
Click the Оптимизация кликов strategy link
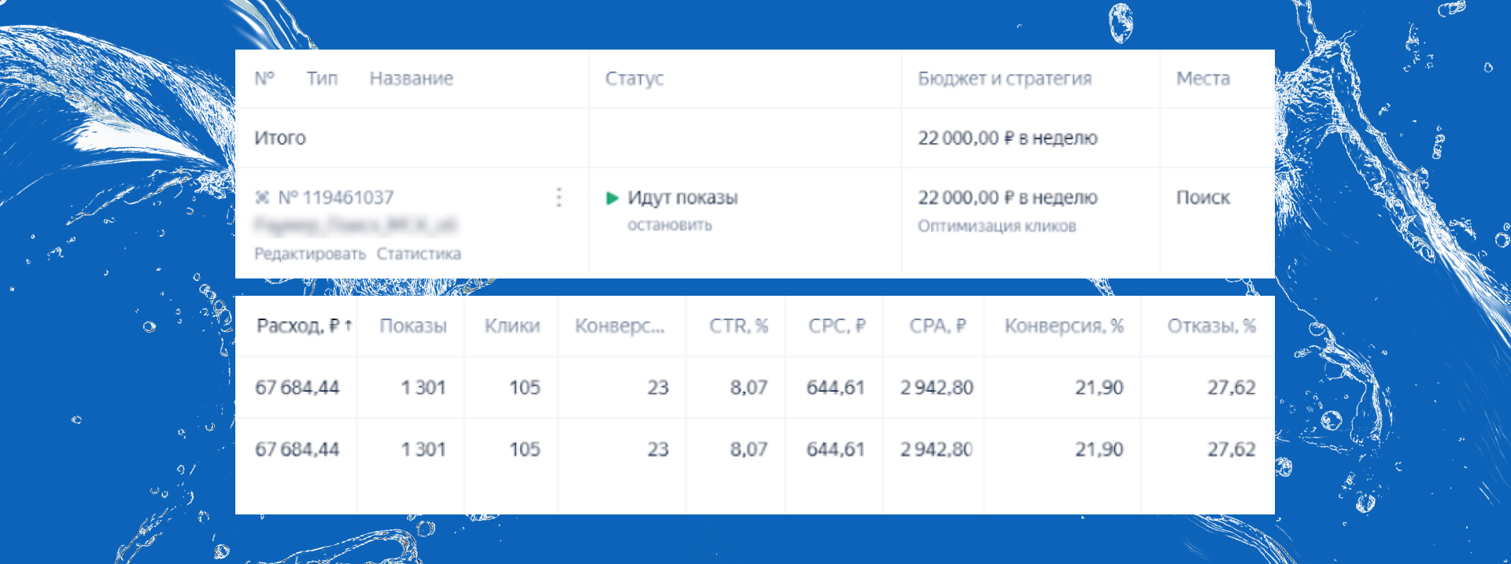click(996, 227)
